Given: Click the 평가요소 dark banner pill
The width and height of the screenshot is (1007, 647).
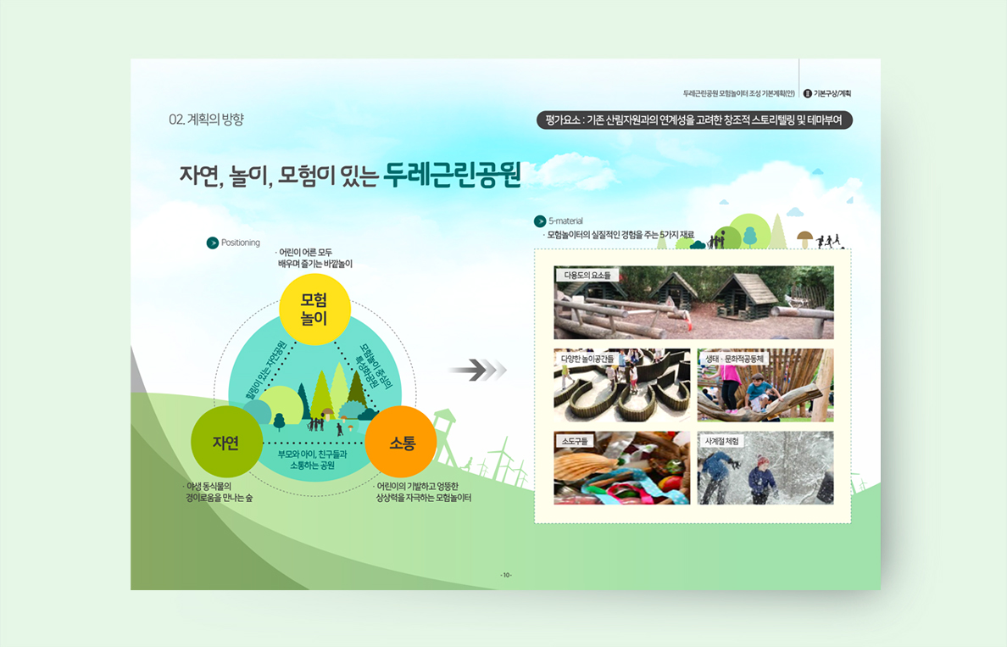Looking at the screenshot, I should click(694, 120).
